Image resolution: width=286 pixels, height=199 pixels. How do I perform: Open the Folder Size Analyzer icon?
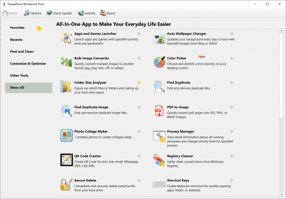[66, 86]
